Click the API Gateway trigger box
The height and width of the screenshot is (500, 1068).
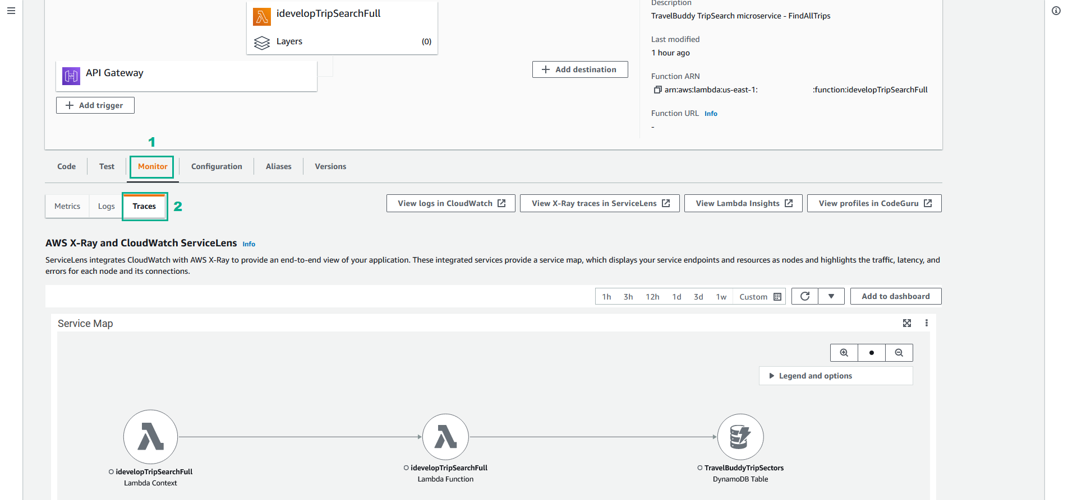click(186, 76)
